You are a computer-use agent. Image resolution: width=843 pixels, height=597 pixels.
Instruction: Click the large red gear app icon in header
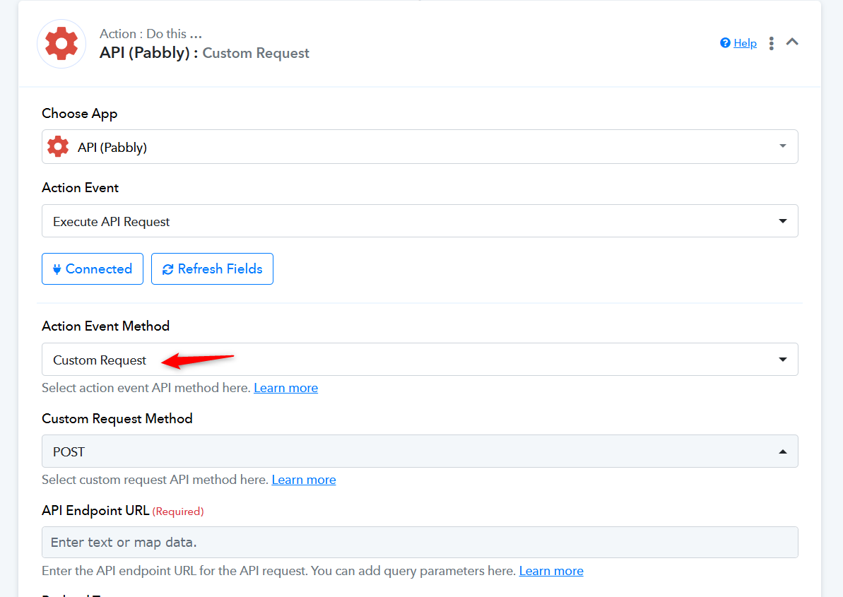pyautogui.click(x=61, y=44)
